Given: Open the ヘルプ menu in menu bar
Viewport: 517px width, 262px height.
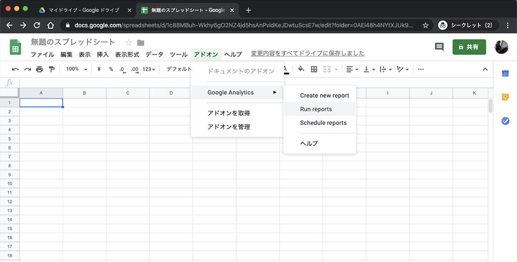Looking at the screenshot, I should coord(233,54).
